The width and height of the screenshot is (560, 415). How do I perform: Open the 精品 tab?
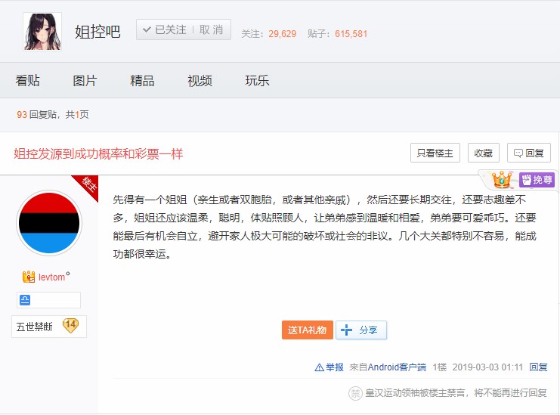coord(142,81)
